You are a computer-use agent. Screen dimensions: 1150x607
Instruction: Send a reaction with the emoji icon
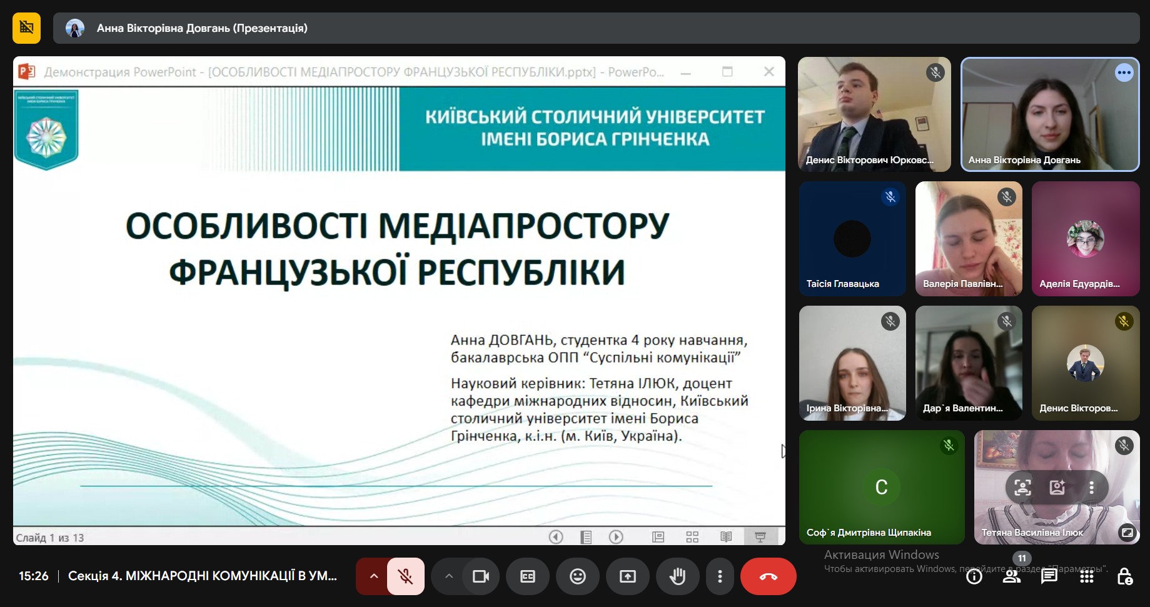577,576
